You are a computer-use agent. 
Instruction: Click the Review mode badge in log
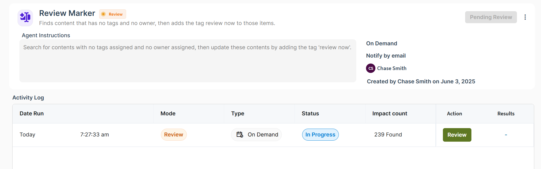pos(174,135)
